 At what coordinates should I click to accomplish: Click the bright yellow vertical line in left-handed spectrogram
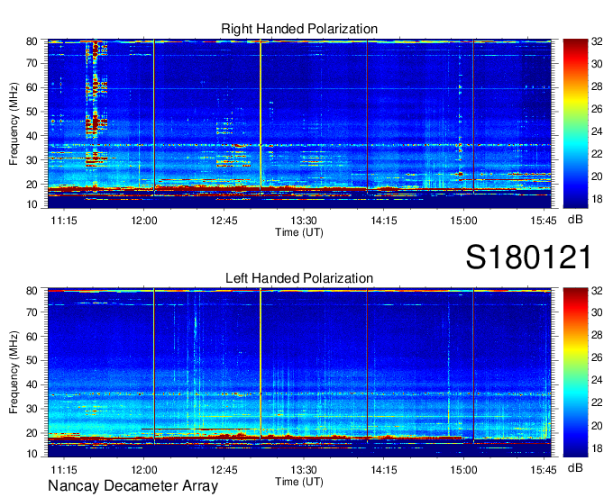261,361
